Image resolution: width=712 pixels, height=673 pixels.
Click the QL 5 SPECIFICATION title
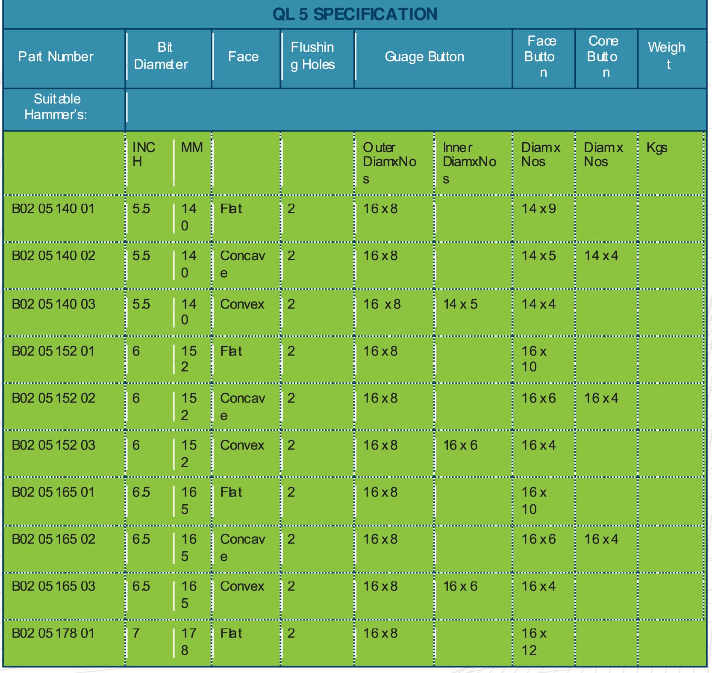pyautogui.click(x=355, y=14)
